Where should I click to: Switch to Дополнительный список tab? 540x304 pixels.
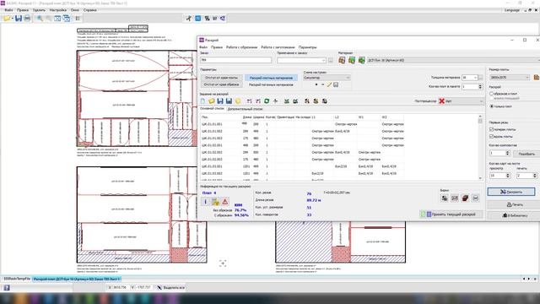(x=245, y=109)
